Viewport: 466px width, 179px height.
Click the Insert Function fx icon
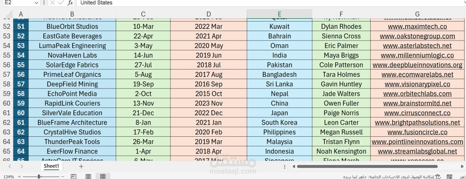70,3
